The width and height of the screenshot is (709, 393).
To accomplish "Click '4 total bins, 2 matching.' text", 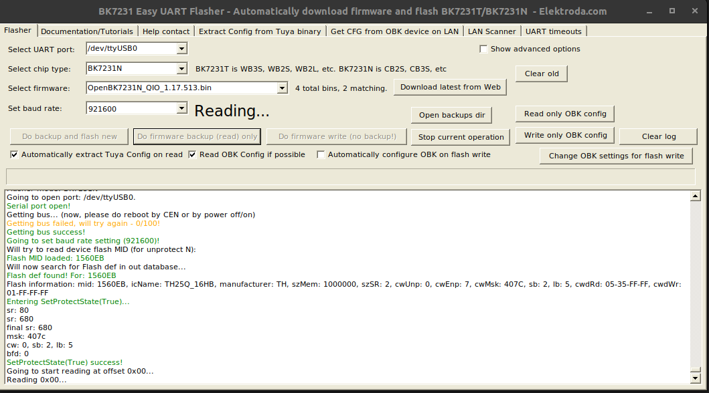I will point(341,88).
